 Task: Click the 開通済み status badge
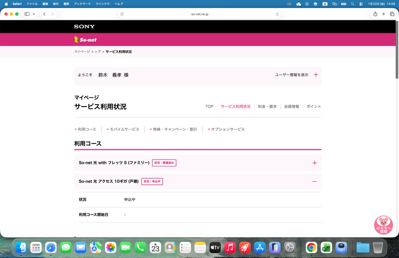pos(164,163)
